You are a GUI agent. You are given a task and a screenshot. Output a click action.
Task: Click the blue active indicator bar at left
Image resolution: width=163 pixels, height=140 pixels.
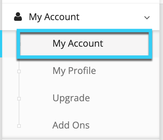tap(1, 44)
